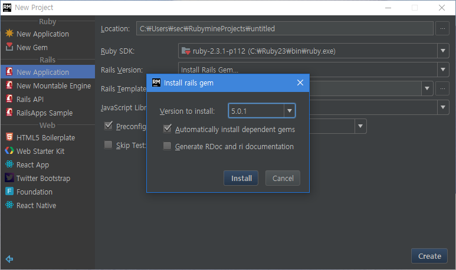Click the RailsApps Sample icon
The width and height of the screenshot is (456, 270).
point(9,112)
